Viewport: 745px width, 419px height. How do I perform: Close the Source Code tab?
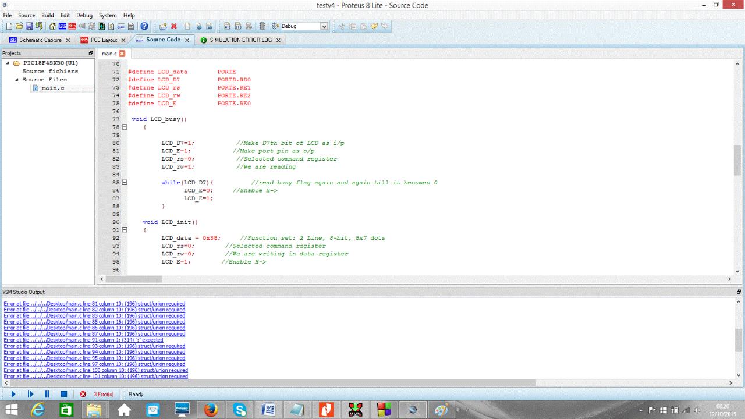[x=187, y=40]
